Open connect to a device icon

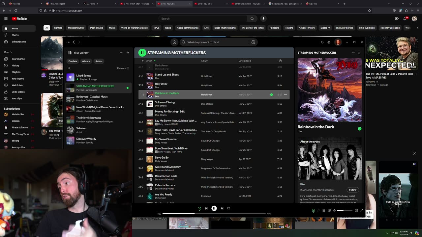329,210
